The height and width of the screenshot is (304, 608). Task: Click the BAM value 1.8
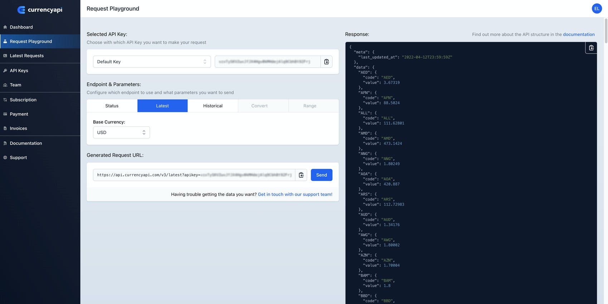pyautogui.click(x=387, y=286)
